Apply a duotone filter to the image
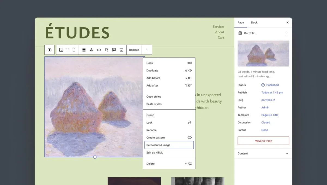The height and width of the screenshot is (185, 327). click(92, 50)
